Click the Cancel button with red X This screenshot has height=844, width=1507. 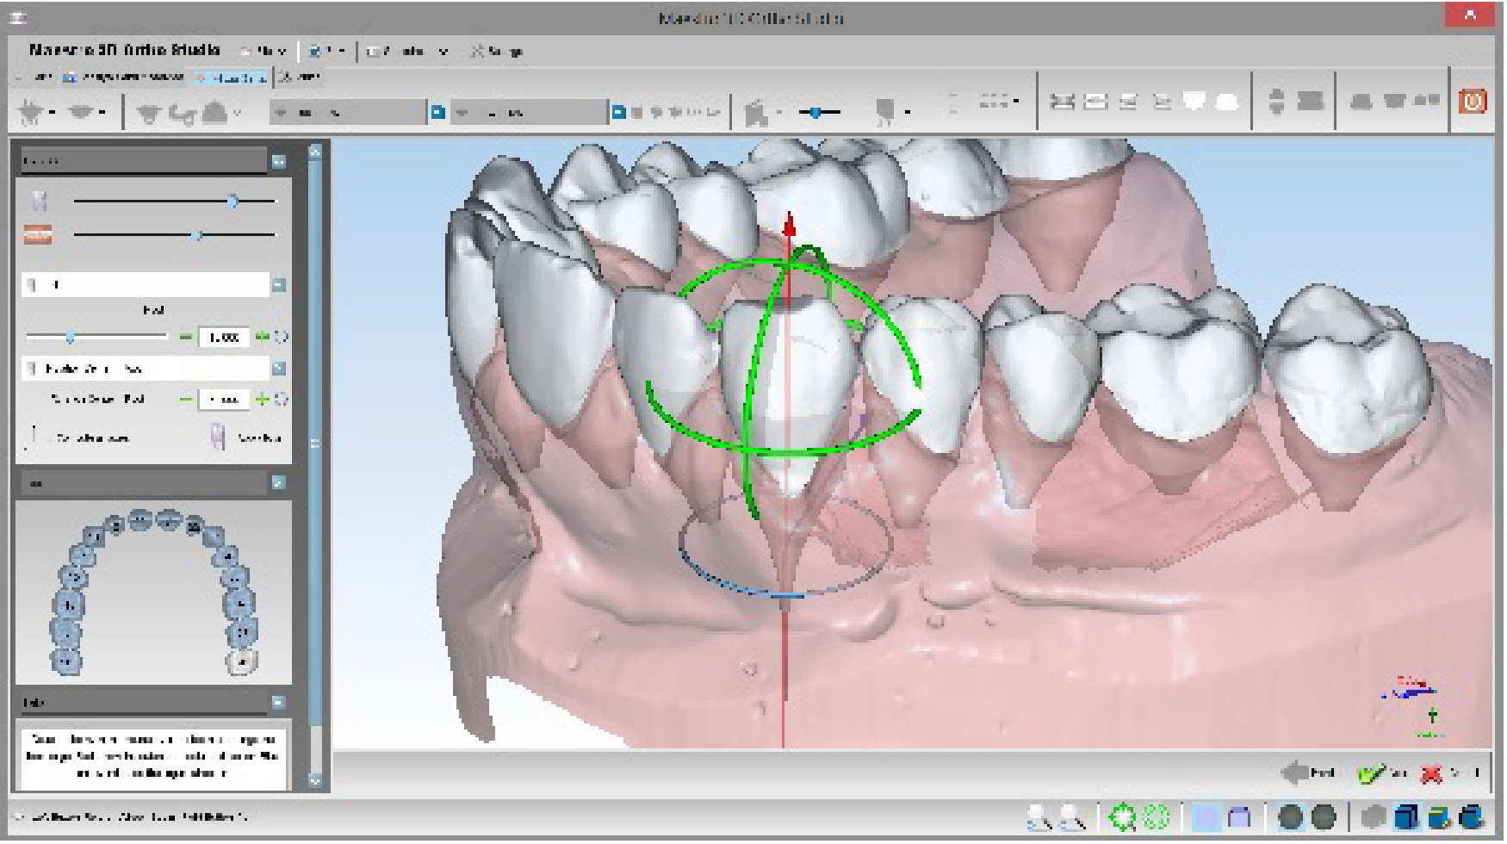point(1451,773)
